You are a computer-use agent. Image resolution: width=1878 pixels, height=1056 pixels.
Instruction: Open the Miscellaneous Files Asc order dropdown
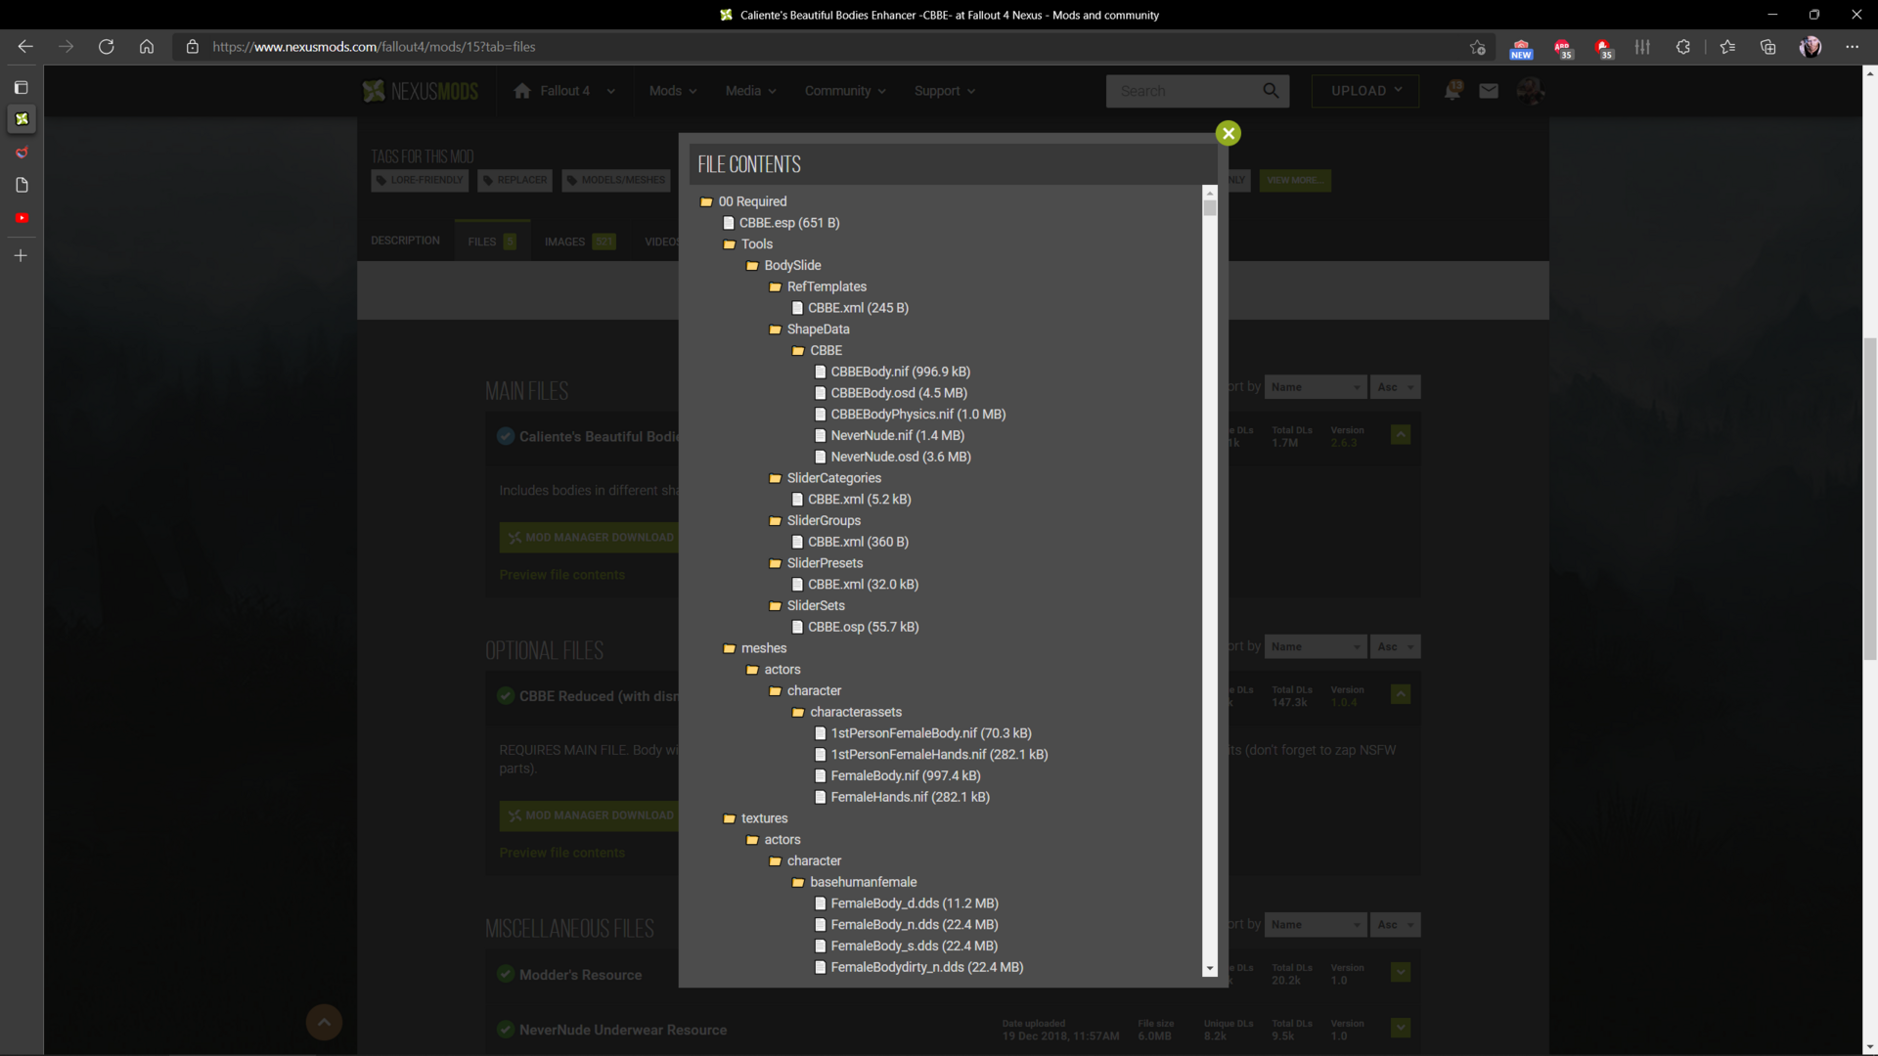click(1395, 925)
